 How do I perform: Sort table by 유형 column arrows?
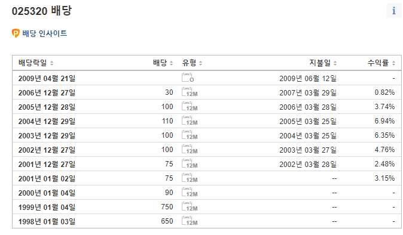point(200,63)
